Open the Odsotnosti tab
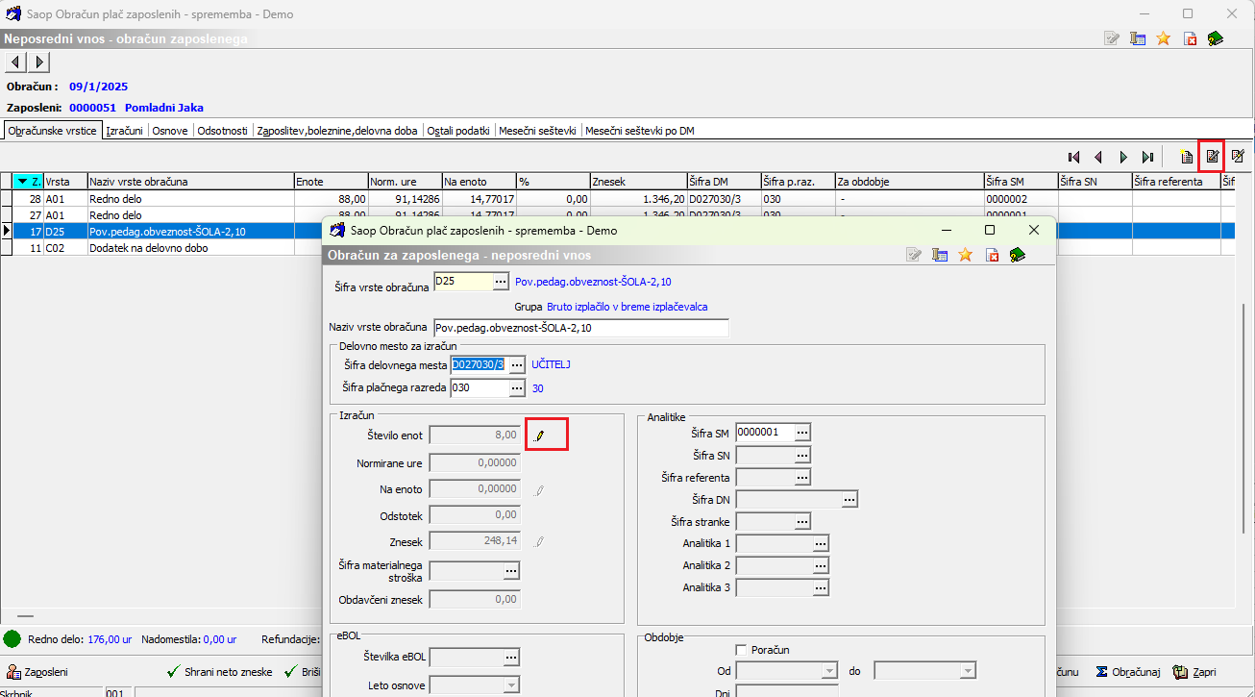Viewport: 1255px width, 697px height. 222,131
